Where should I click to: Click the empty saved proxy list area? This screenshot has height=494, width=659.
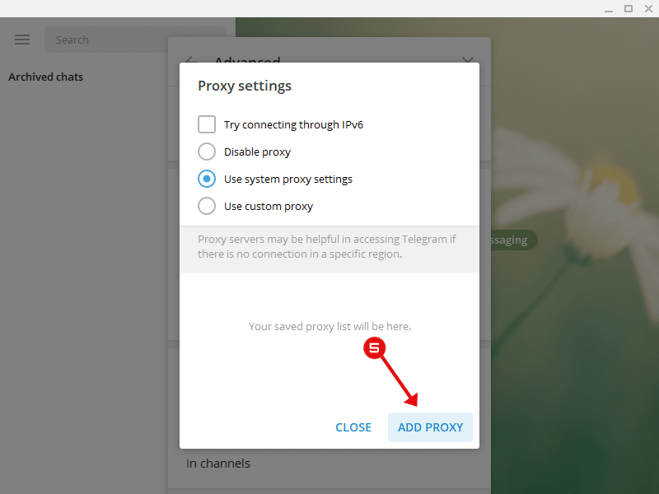pos(329,326)
